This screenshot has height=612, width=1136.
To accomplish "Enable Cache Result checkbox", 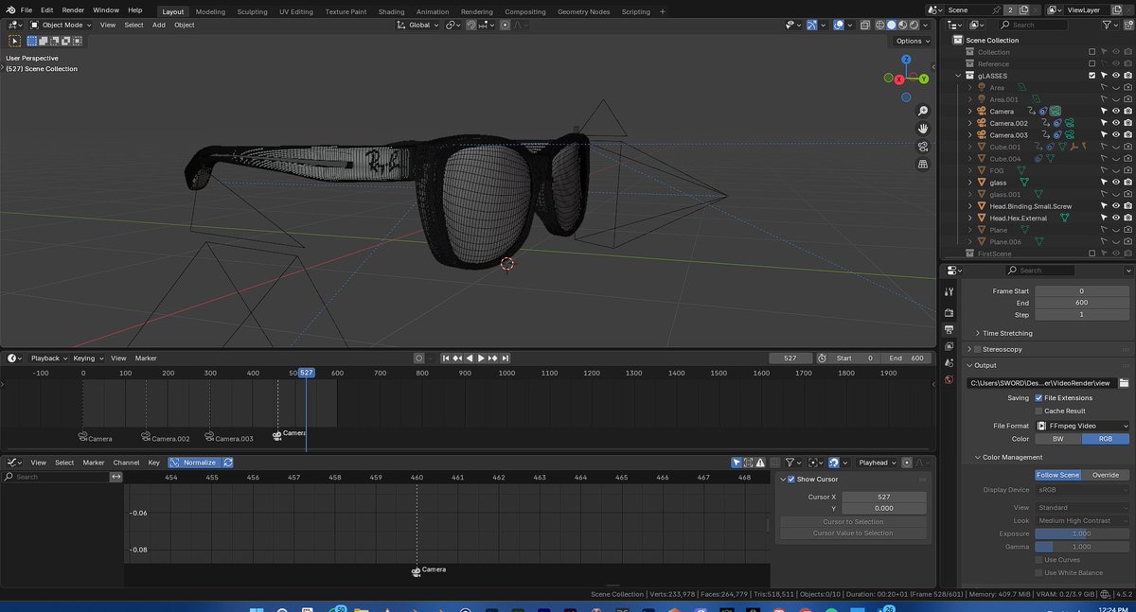I will click(1038, 411).
